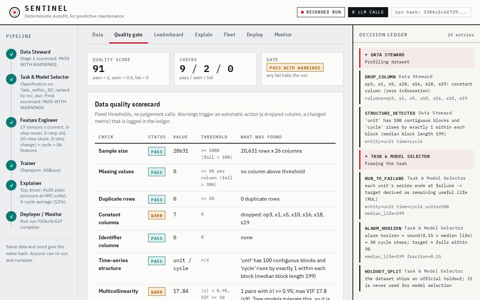Switch to the Data tab
The width and height of the screenshot is (480, 300).
tap(97, 34)
